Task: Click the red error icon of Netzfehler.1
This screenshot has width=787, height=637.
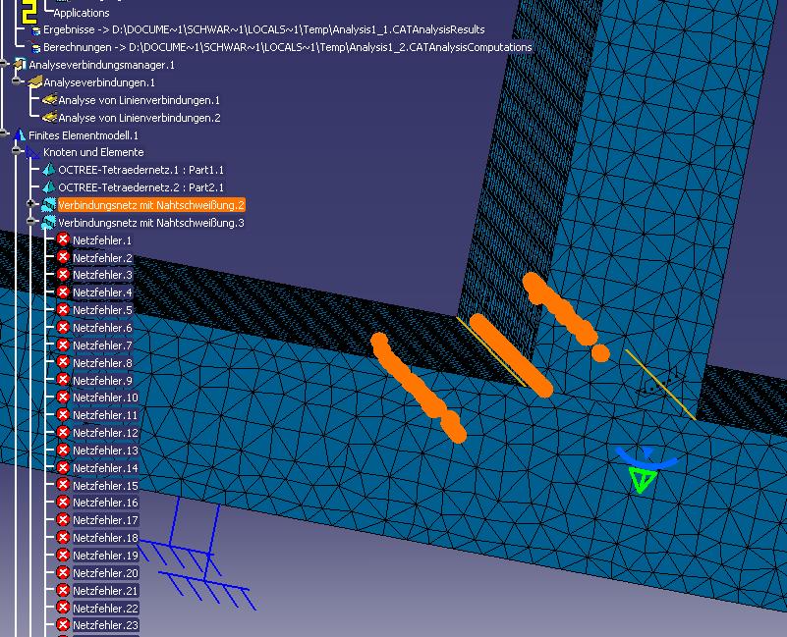Action: [x=63, y=239]
